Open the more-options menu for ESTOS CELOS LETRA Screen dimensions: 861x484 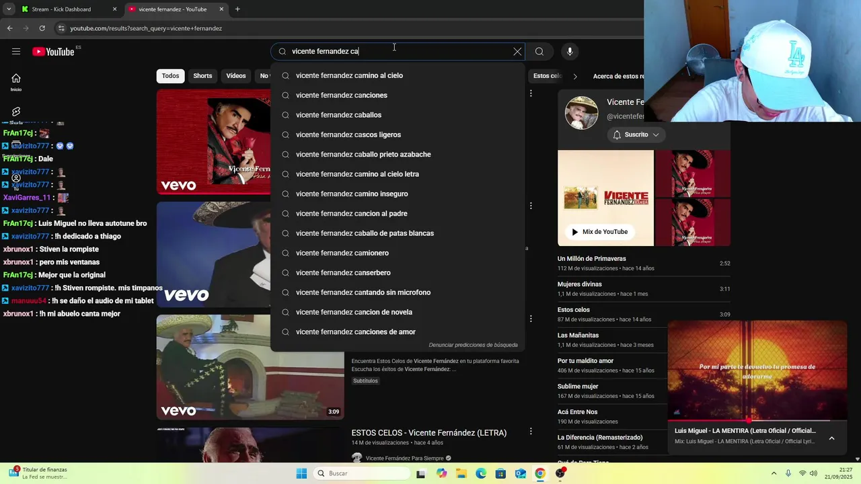531,432
